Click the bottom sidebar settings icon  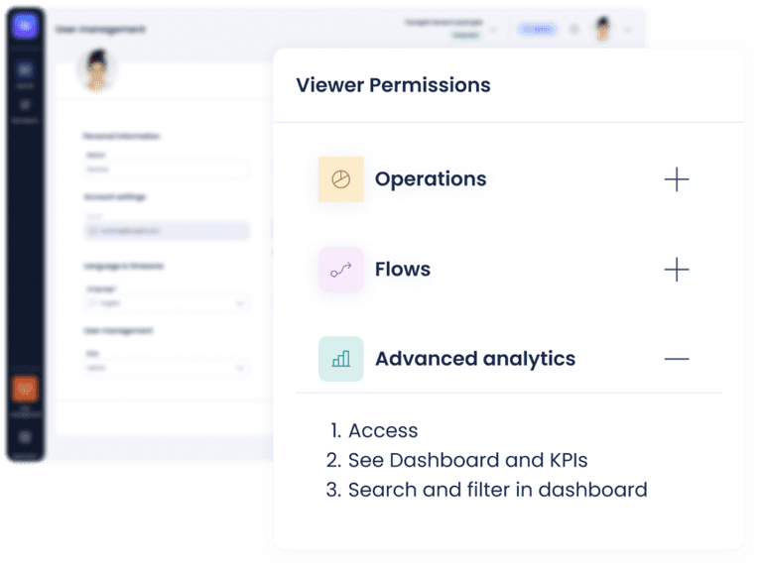tap(25, 436)
